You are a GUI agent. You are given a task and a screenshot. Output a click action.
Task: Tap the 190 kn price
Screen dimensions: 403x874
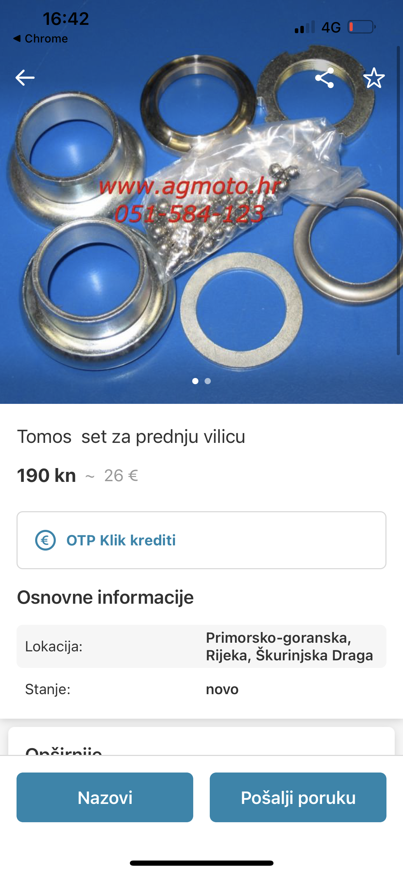tap(46, 476)
